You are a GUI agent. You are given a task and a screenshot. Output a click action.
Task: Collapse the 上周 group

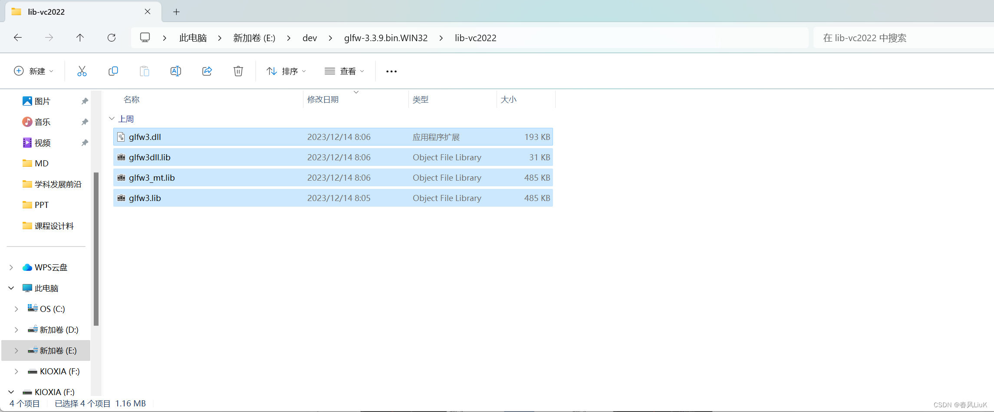(112, 118)
